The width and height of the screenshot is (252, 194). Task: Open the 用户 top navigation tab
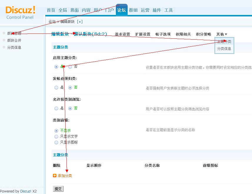pos(98,10)
